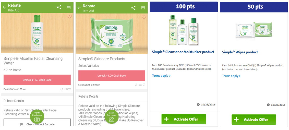Share the Simple Skincare Products rebate
Image resolution: width=289 pixels, height=130 pixels.
133,8
